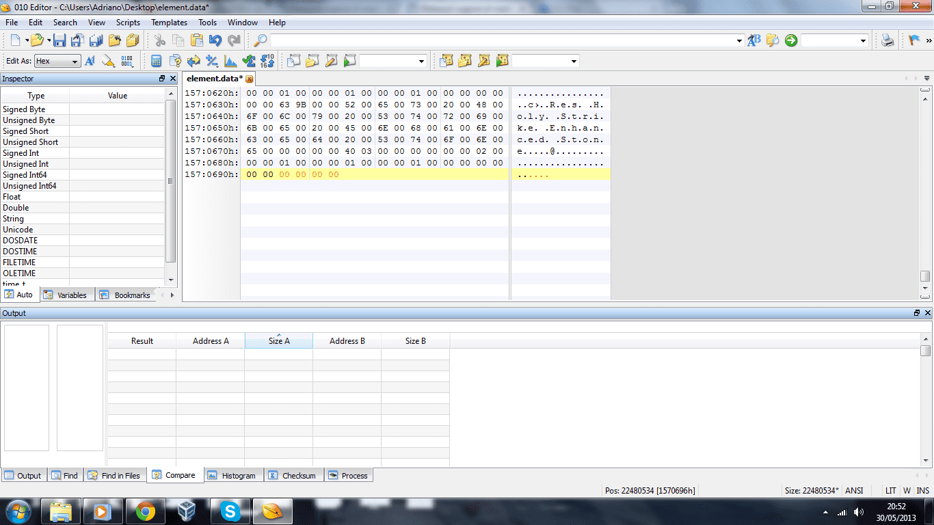This screenshot has height=525, width=934.
Task: Click the Open File folder icon
Action: (37, 40)
